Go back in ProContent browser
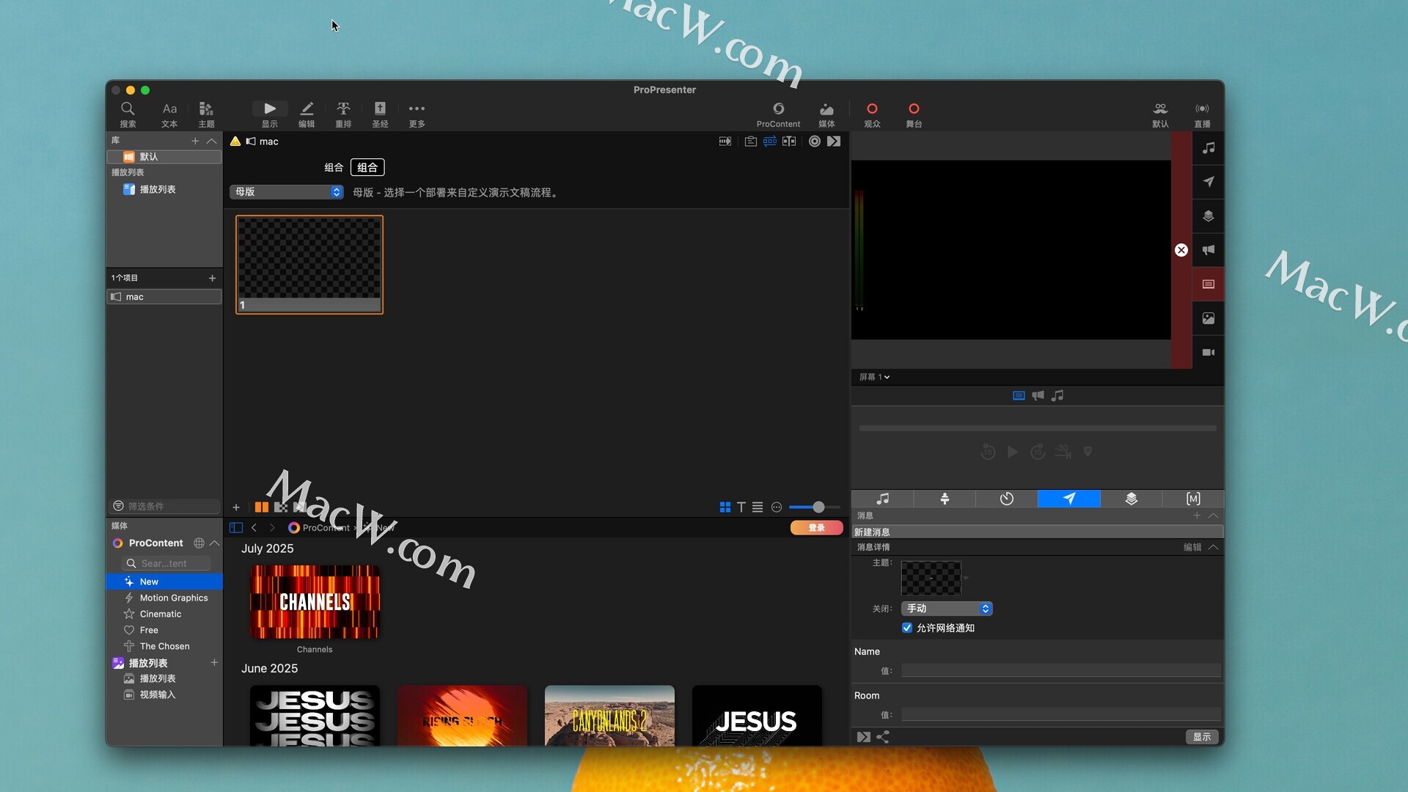Viewport: 1408px width, 792px height. (254, 528)
